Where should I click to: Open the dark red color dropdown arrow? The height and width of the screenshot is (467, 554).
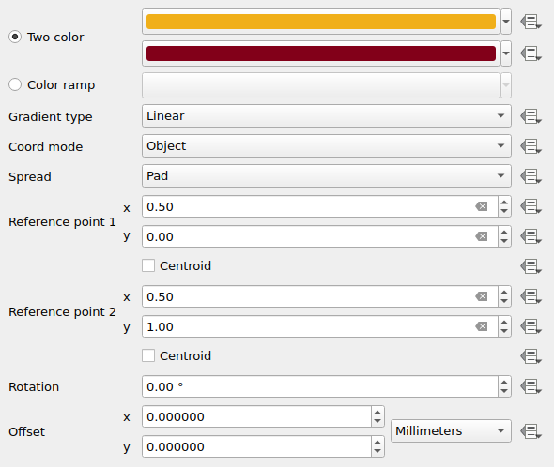[506, 53]
